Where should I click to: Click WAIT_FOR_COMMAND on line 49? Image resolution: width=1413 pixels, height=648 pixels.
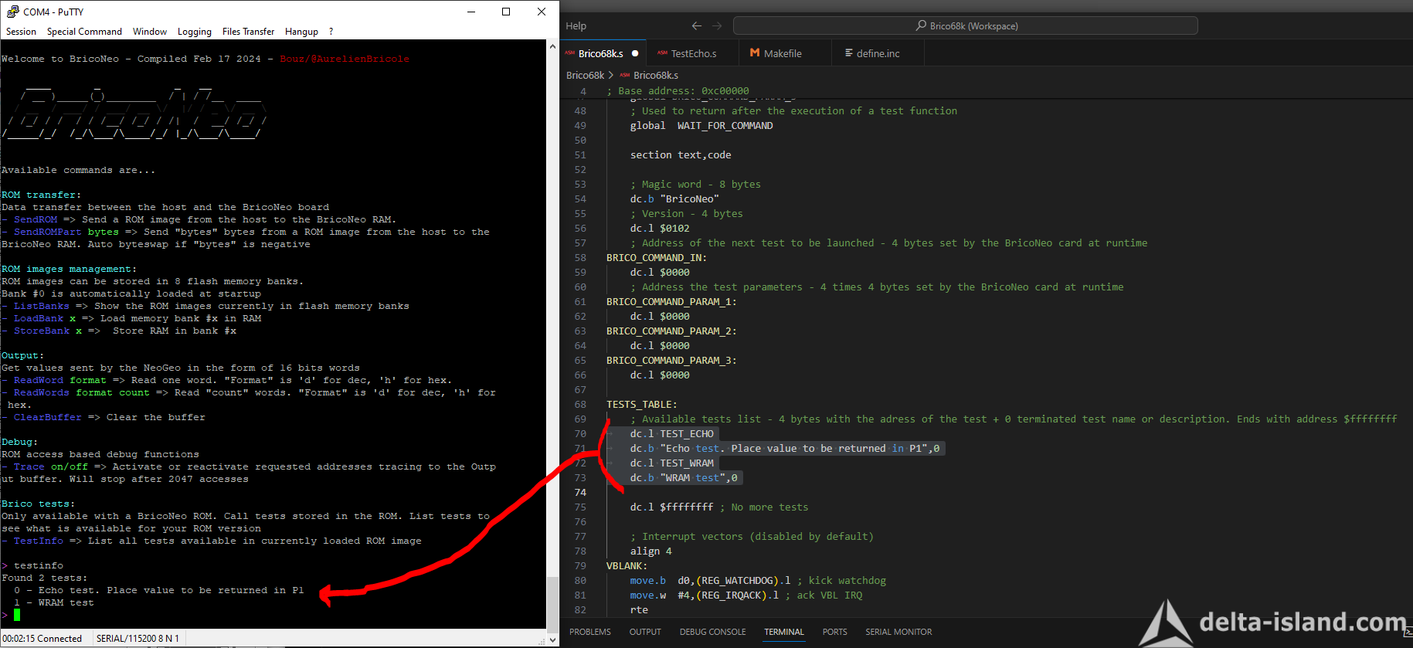tap(725, 125)
